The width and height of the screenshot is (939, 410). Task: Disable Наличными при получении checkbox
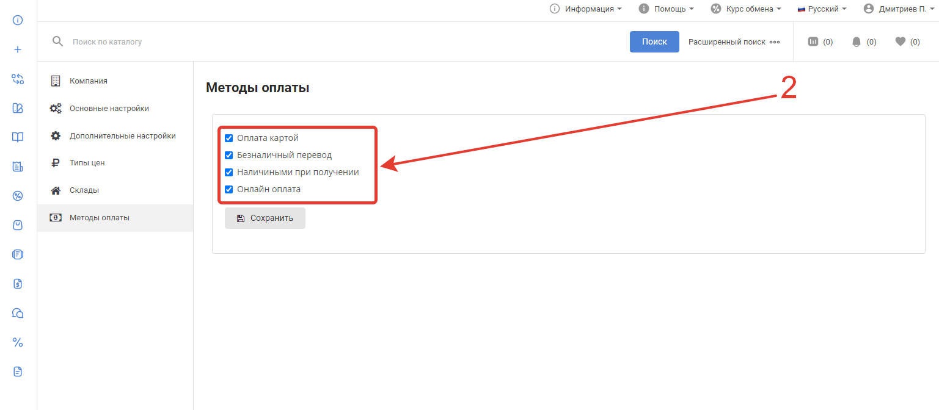(x=229, y=172)
